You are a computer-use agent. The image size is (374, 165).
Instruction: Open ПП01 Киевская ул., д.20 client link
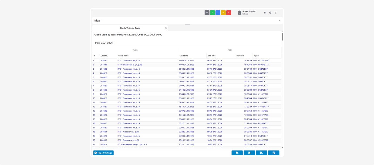coord(128,132)
